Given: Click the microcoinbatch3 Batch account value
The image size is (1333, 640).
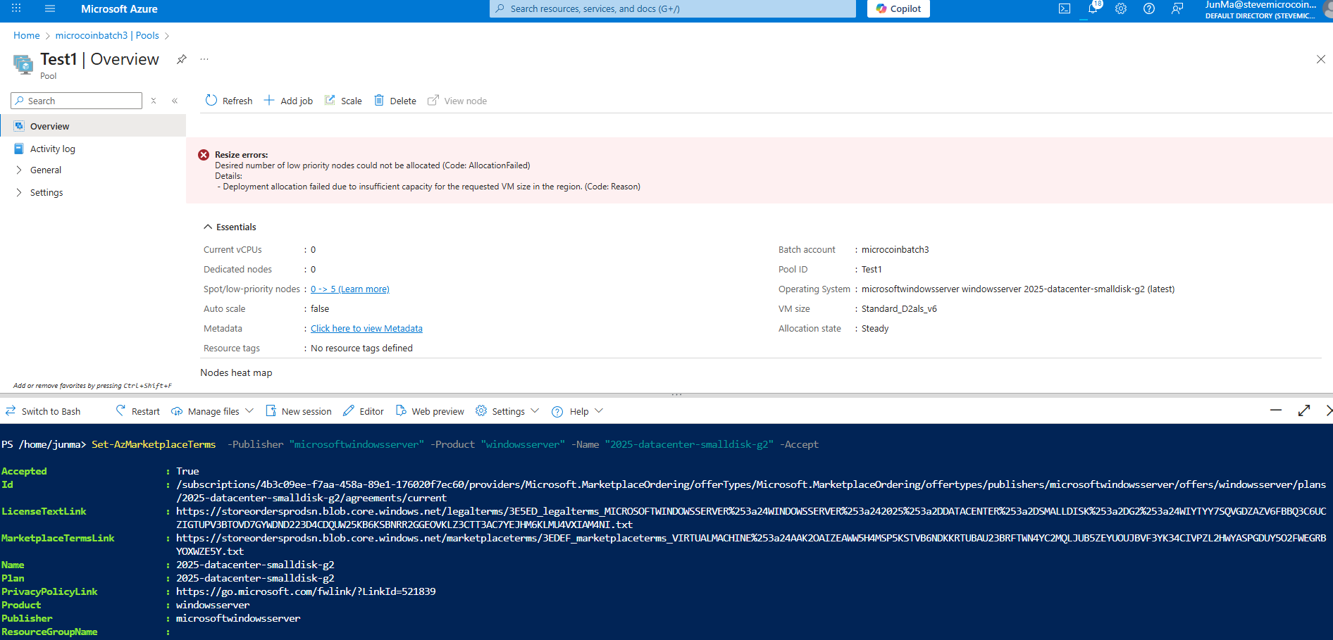Looking at the screenshot, I should [895, 250].
